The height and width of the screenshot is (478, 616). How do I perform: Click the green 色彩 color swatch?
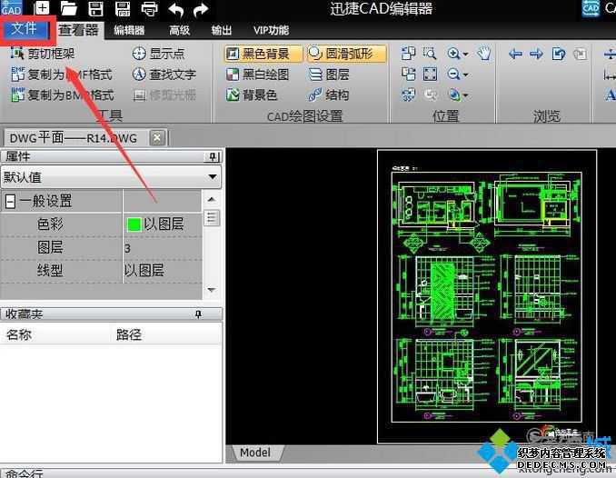134,224
